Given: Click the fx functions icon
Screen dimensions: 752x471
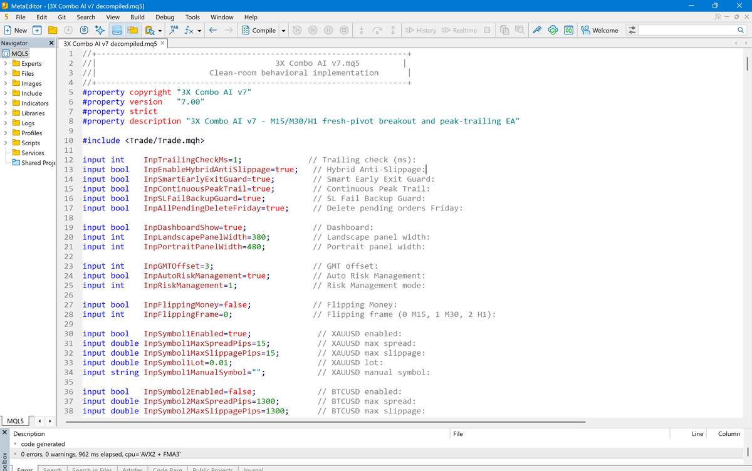Looking at the screenshot, I should click(189, 30).
